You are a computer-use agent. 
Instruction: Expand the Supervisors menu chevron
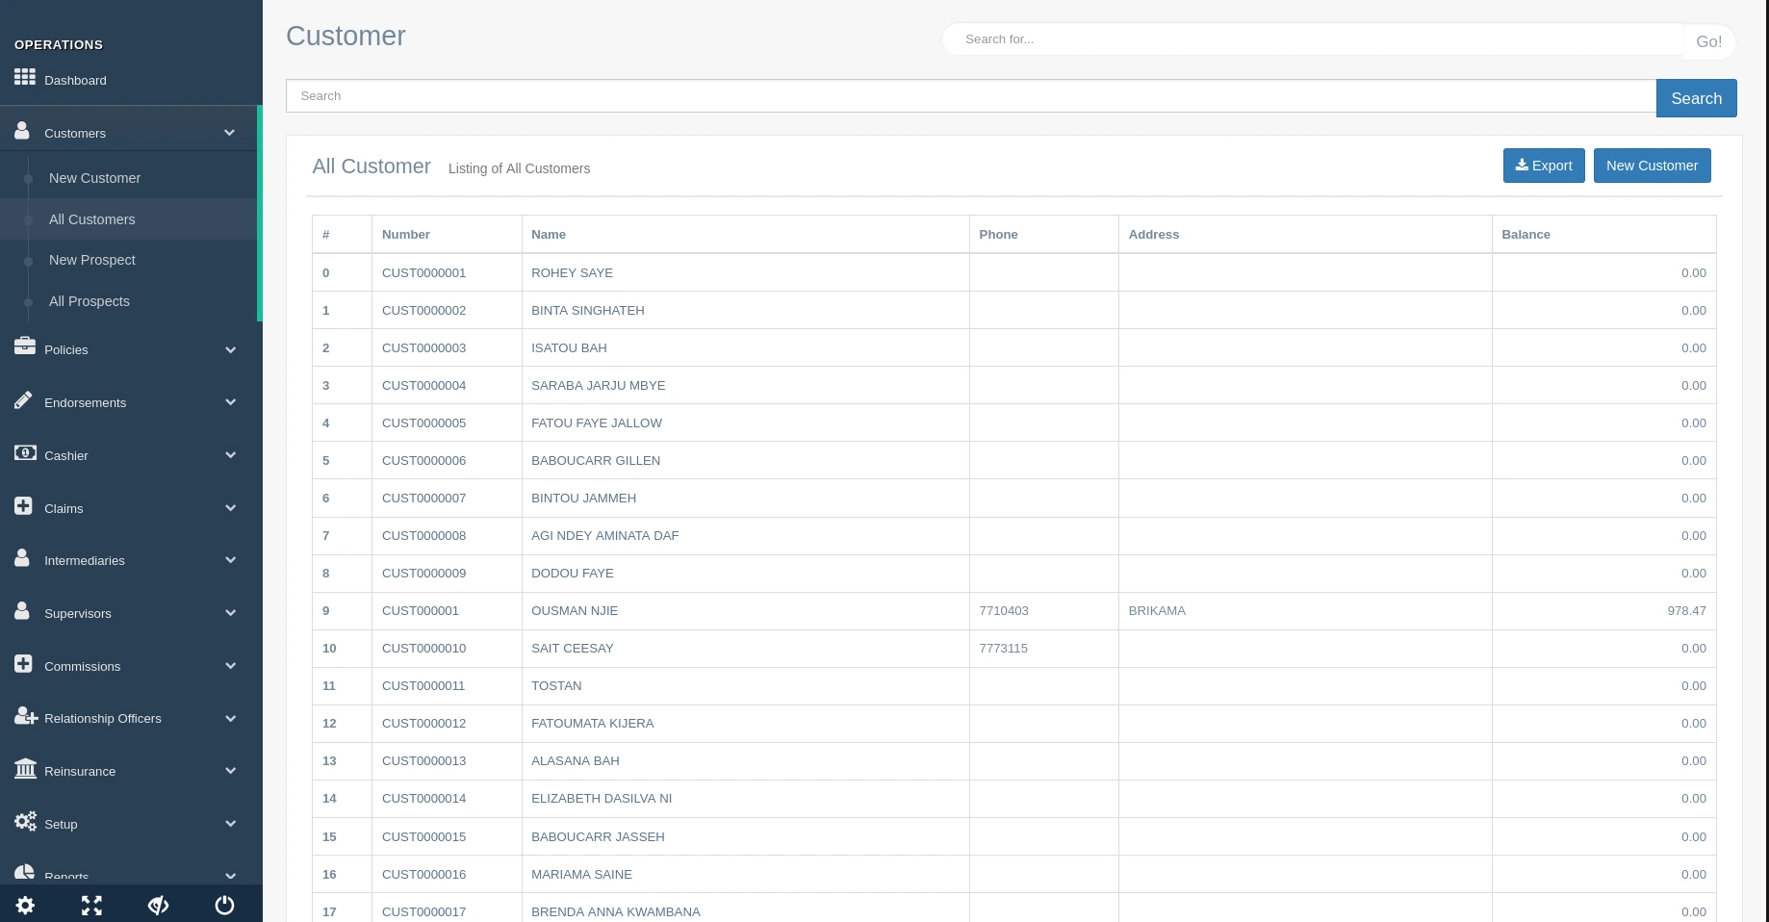point(230,613)
